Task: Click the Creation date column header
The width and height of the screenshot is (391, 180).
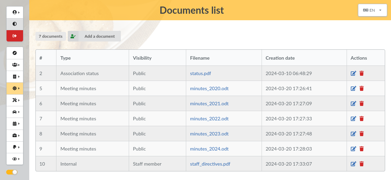Action: 280,58
